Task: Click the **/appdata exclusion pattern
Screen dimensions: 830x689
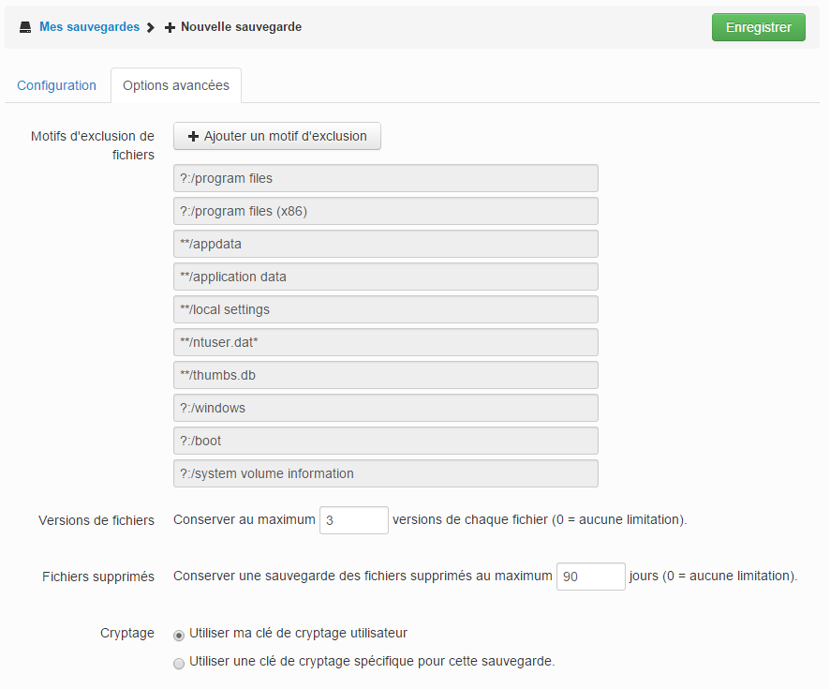Action: point(386,244)
